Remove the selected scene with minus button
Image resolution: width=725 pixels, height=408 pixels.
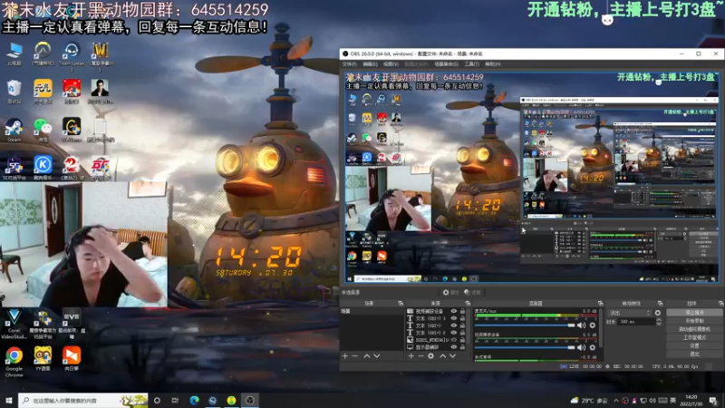tap(355, 356)
